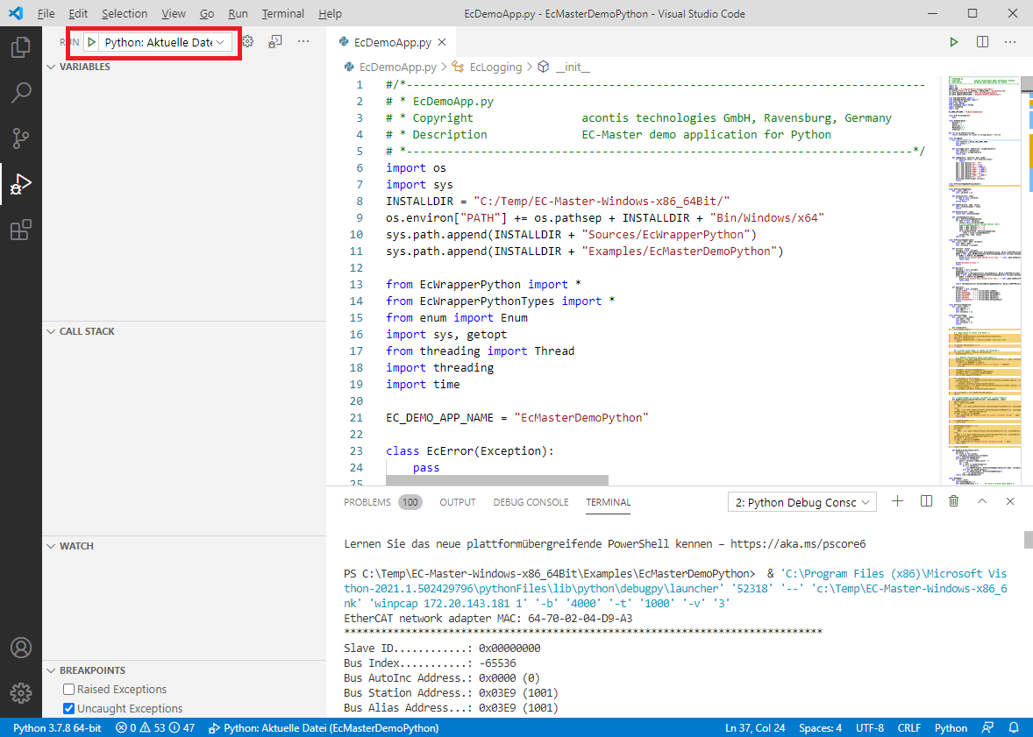Screen dimensions: 1033x737
Task: Open launch.json via the gear icon
Action: click(x=247, y=42)
